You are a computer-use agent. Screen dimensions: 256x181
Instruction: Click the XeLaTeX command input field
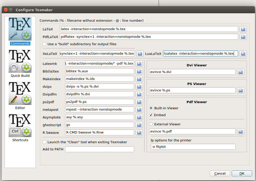click(x=97, y=54)
